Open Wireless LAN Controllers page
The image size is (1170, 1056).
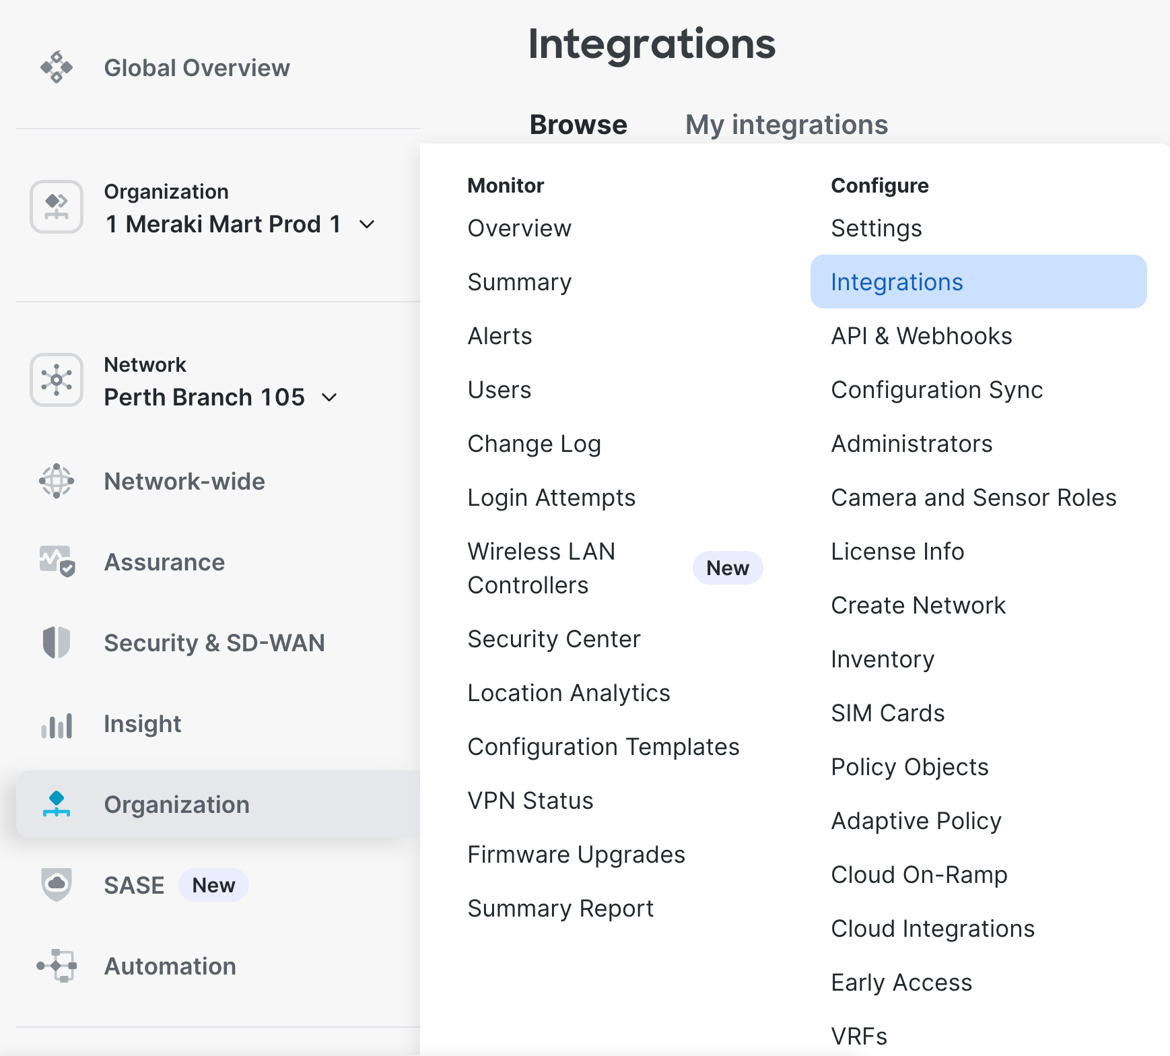coord(541,568)
